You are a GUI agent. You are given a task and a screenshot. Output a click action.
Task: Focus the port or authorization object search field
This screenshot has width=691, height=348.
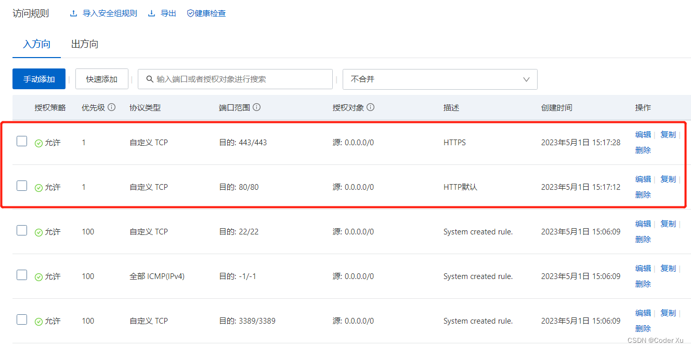pos(235,79)
